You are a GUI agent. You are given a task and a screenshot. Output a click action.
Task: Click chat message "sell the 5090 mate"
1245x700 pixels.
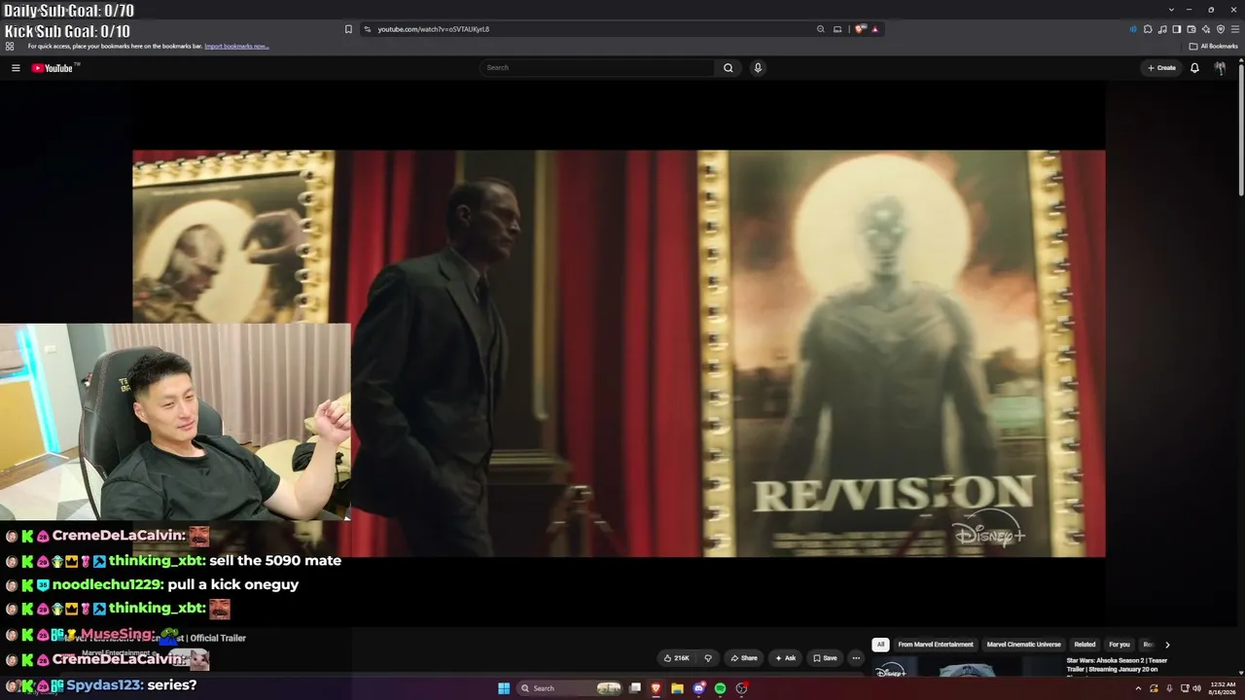(275, 561)
